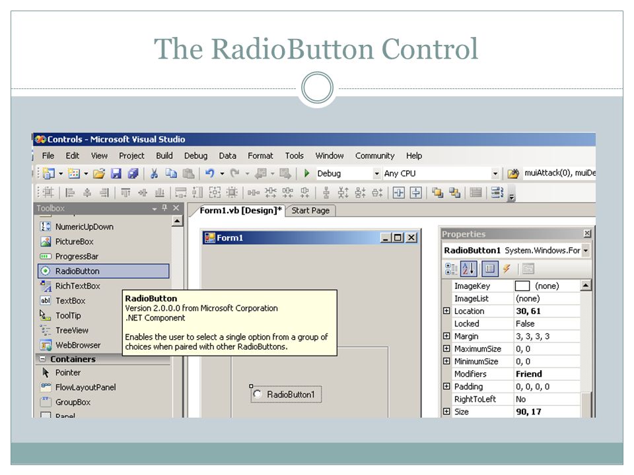Click the Align Centers layout icon

pyautogui.click(x=87, y=193)
